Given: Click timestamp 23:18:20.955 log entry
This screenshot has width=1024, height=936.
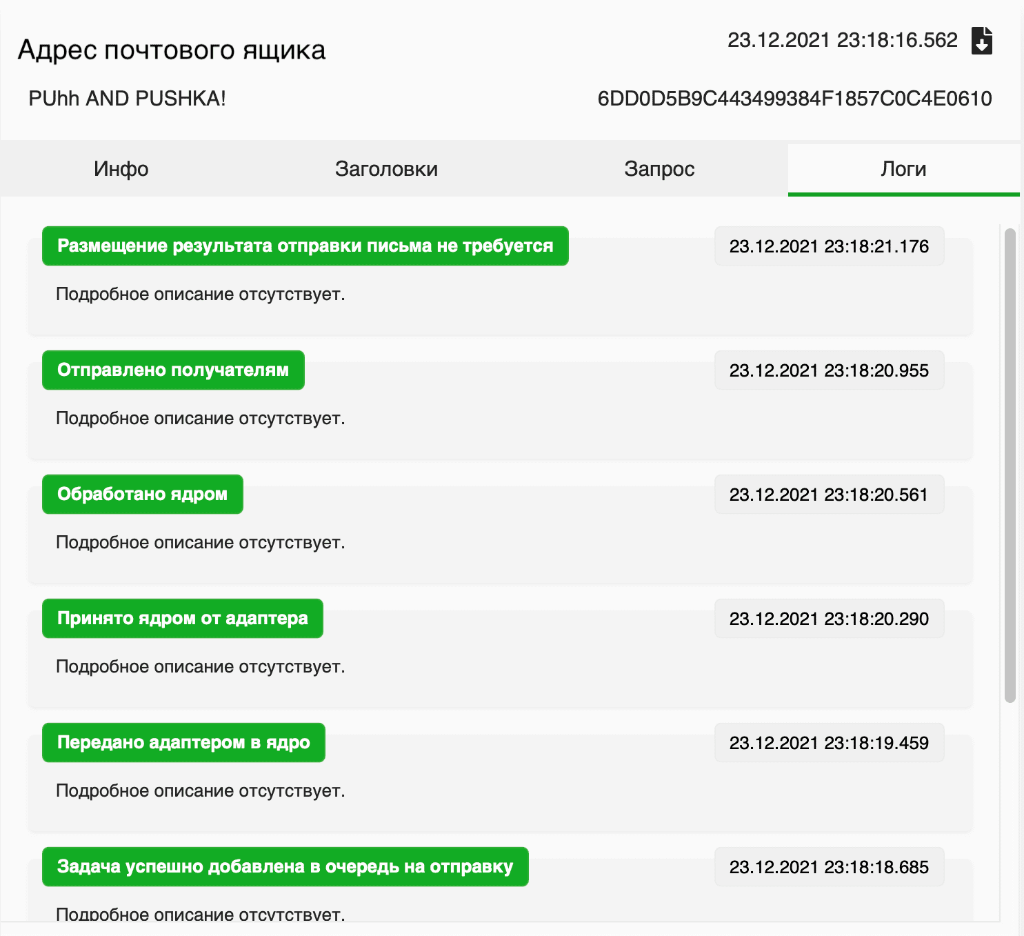Looking at the screenshot, I should point(829,370).
